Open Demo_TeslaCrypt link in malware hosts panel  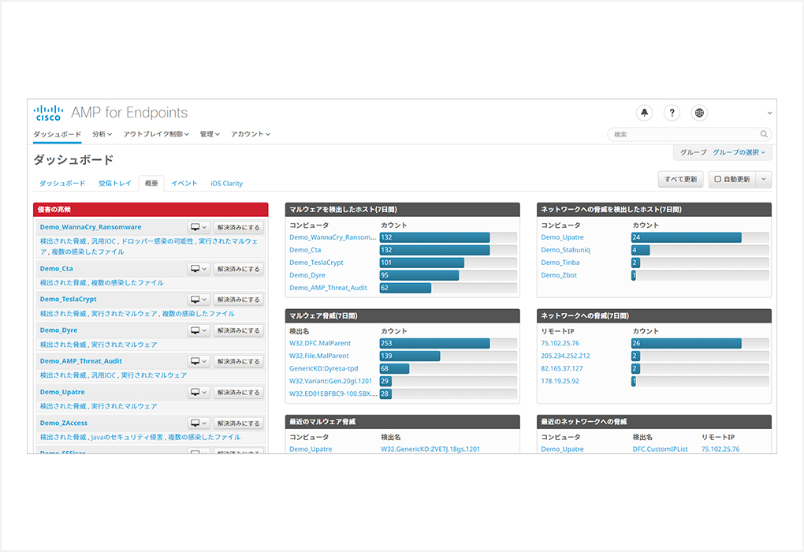tap(316, 262)
